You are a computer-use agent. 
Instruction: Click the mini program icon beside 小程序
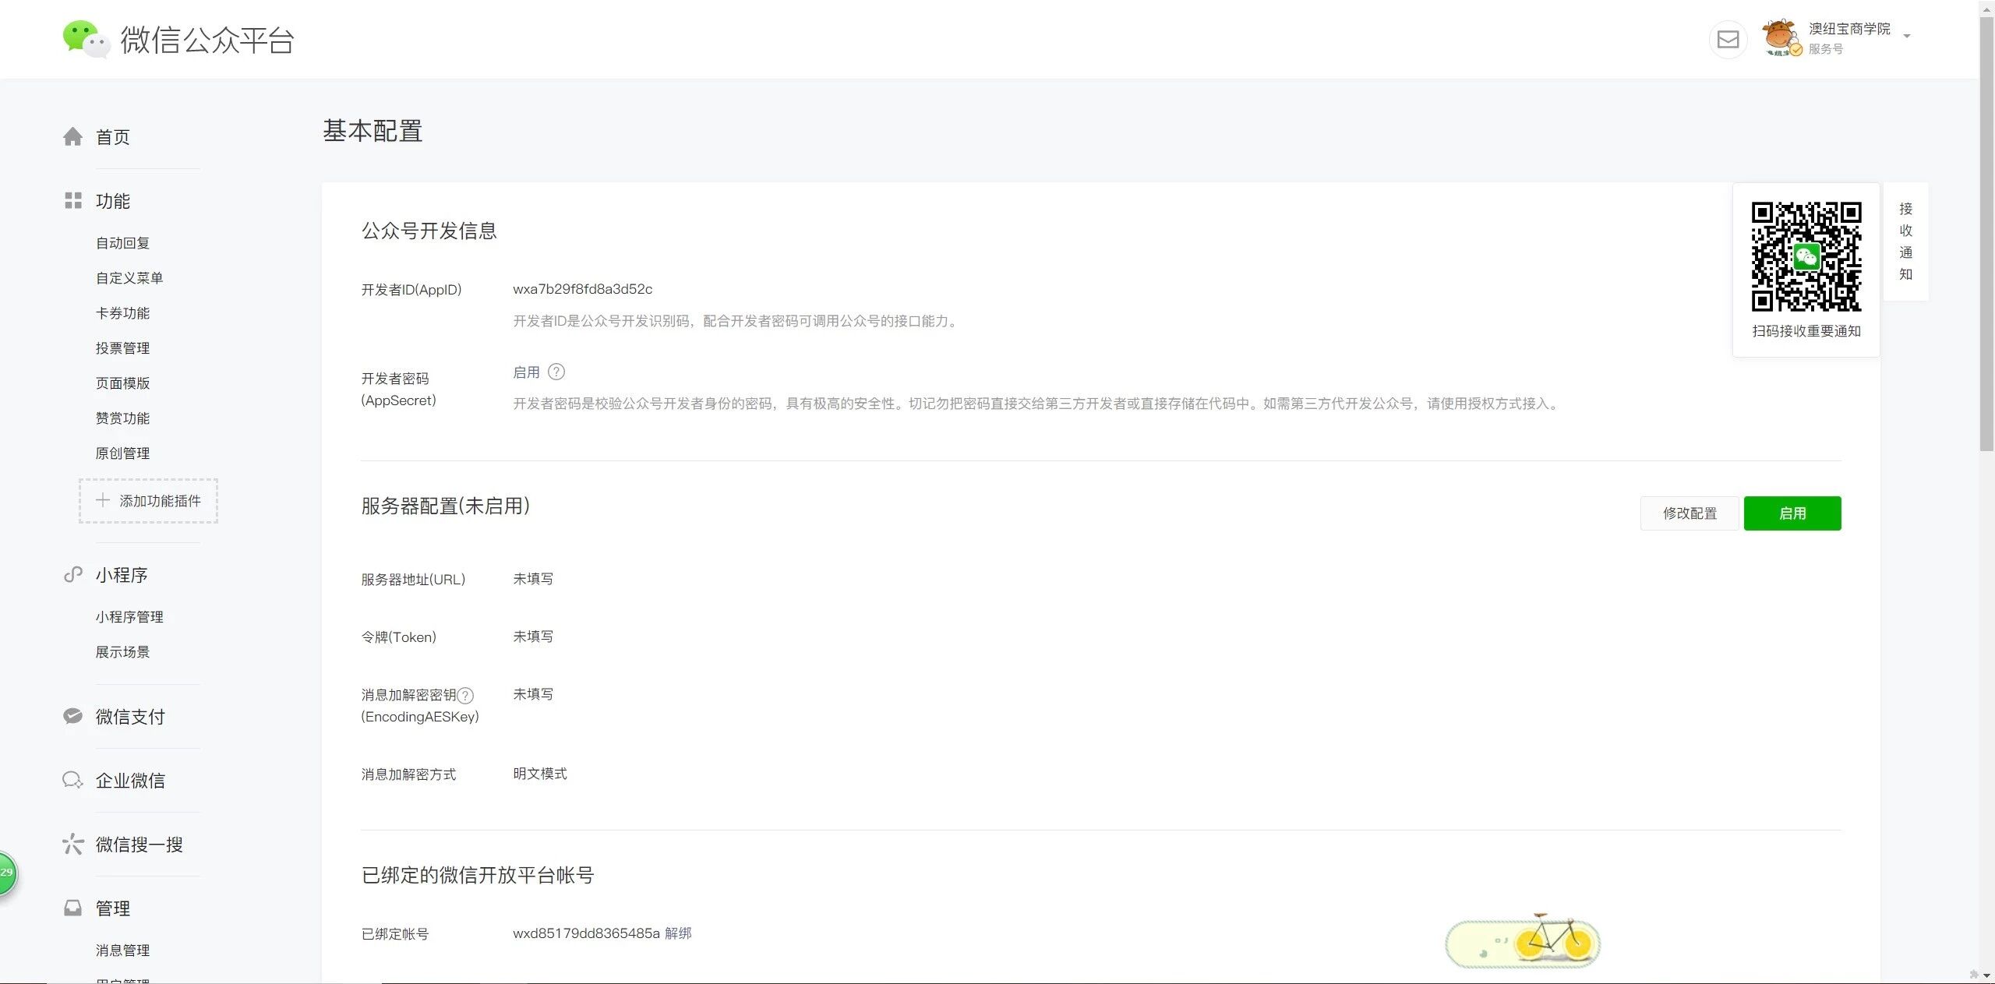72,575
